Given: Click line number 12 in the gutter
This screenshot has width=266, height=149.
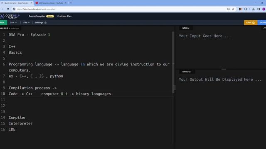Looking at the screenshot, I should pos(3,106).
